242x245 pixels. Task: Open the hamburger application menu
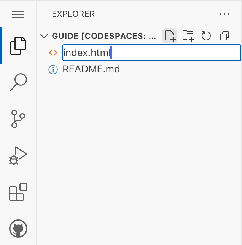(x=18, y=14)
